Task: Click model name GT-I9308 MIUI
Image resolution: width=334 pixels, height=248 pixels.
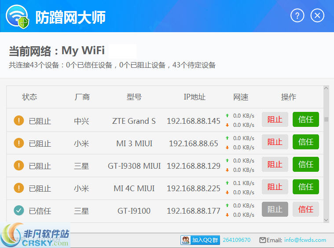Action: point(134,166)
